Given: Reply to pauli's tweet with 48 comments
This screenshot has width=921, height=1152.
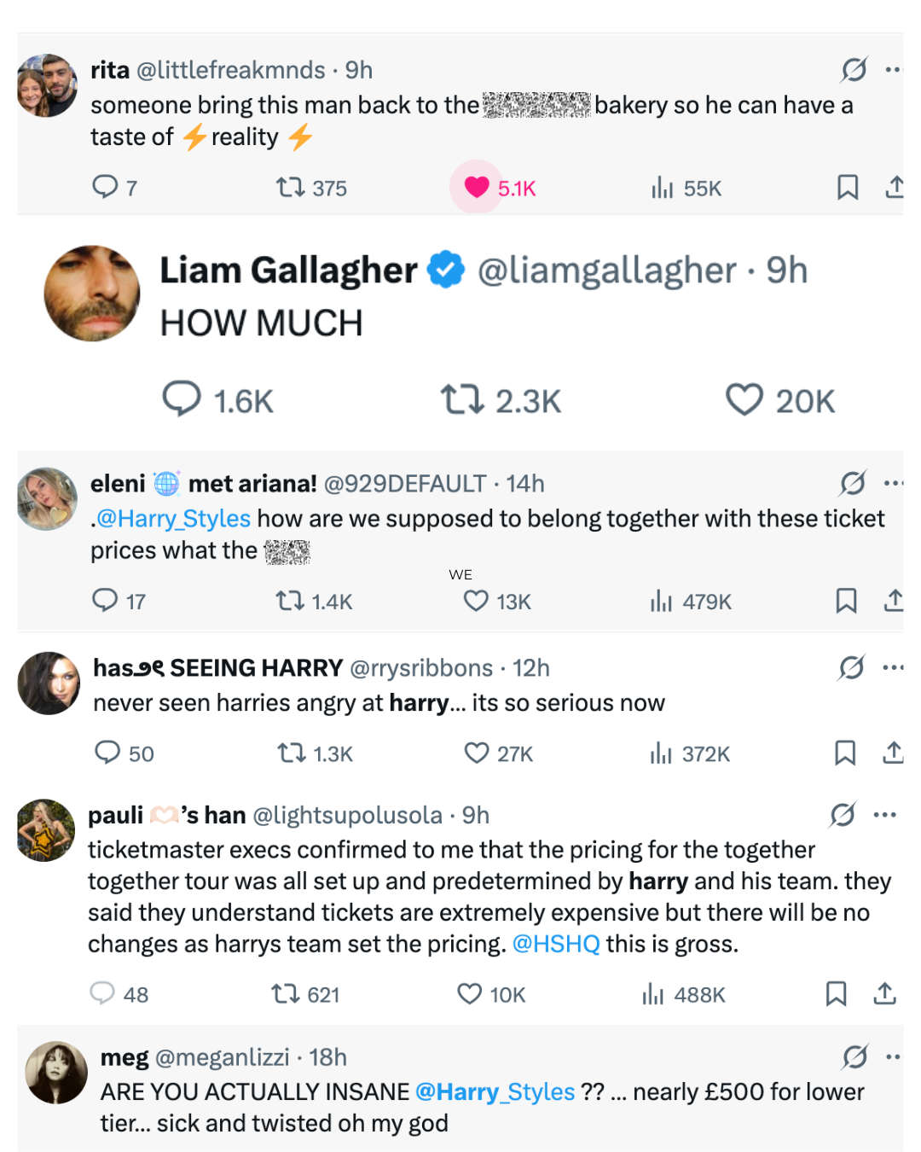Looking at the screenshot, I should [102, 993].
